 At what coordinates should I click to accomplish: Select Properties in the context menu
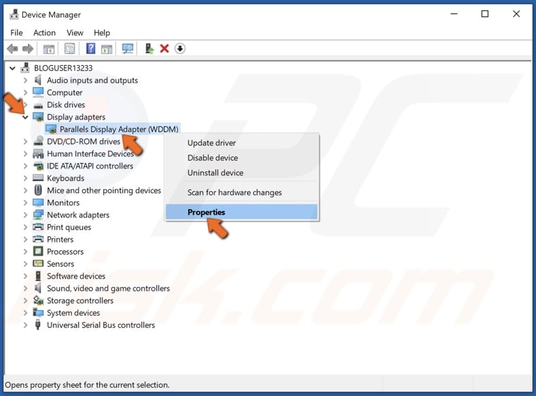click(x=242, y=212)
